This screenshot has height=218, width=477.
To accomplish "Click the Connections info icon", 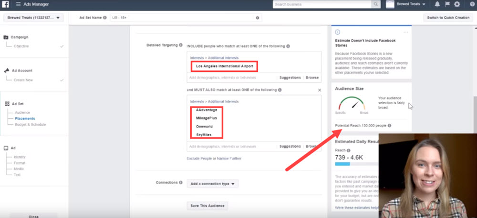I will 181,182.
